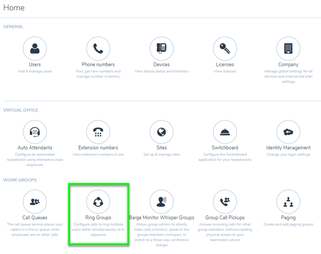Open the Company building icon
The width and height of the screenshot is (321, 254).
tap(288, 48)
